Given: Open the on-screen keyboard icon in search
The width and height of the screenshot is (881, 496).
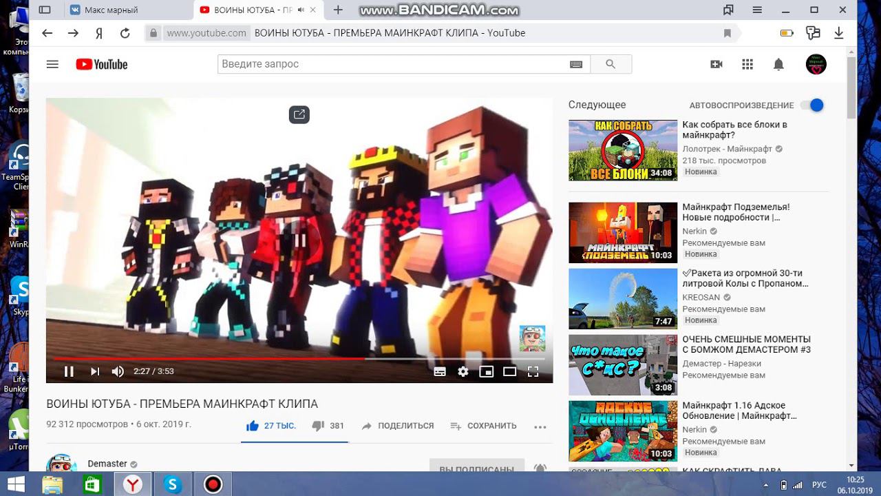Looking at the screenshot, I should (x=576, y=64).
